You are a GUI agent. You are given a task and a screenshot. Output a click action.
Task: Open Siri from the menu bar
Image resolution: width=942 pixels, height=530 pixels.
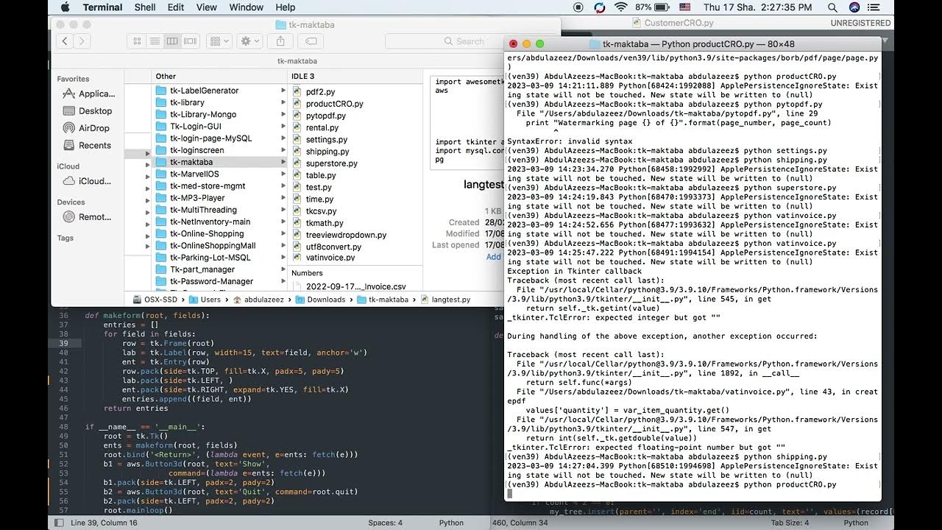854,7
